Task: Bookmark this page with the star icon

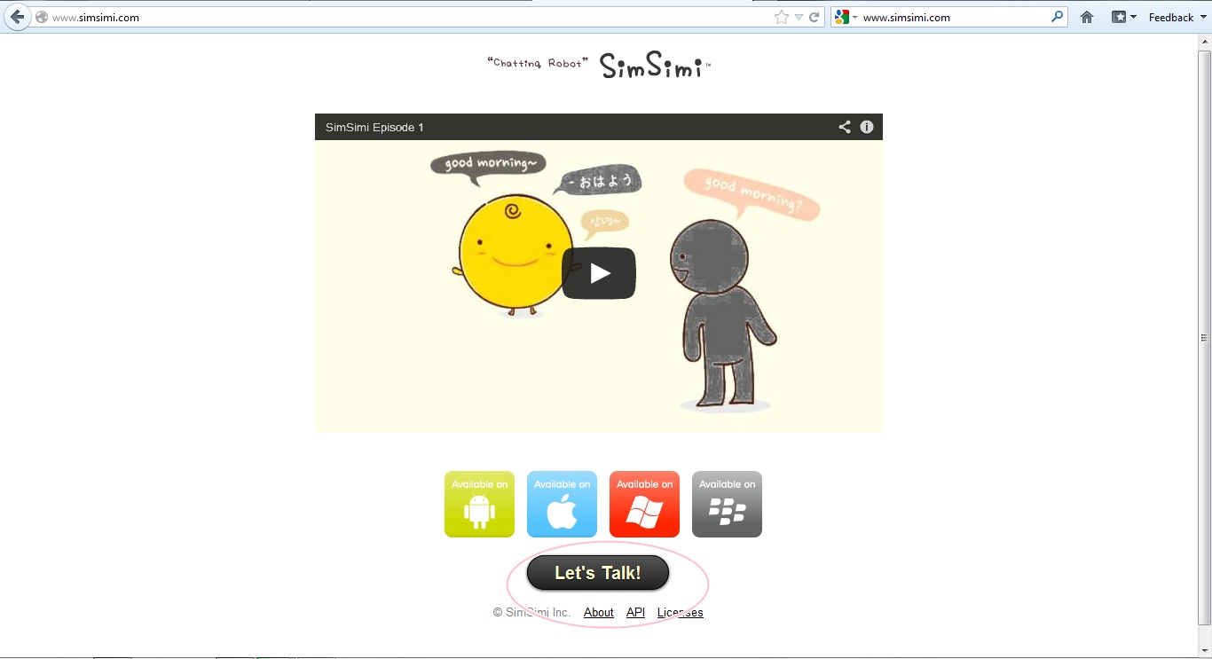Action: click(781, 17)
